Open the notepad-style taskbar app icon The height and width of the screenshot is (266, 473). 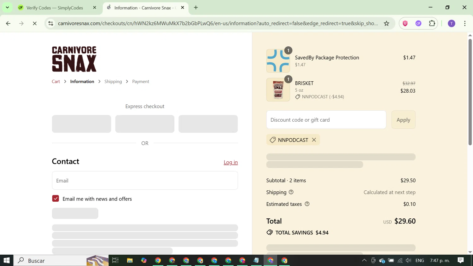point(256,260)
